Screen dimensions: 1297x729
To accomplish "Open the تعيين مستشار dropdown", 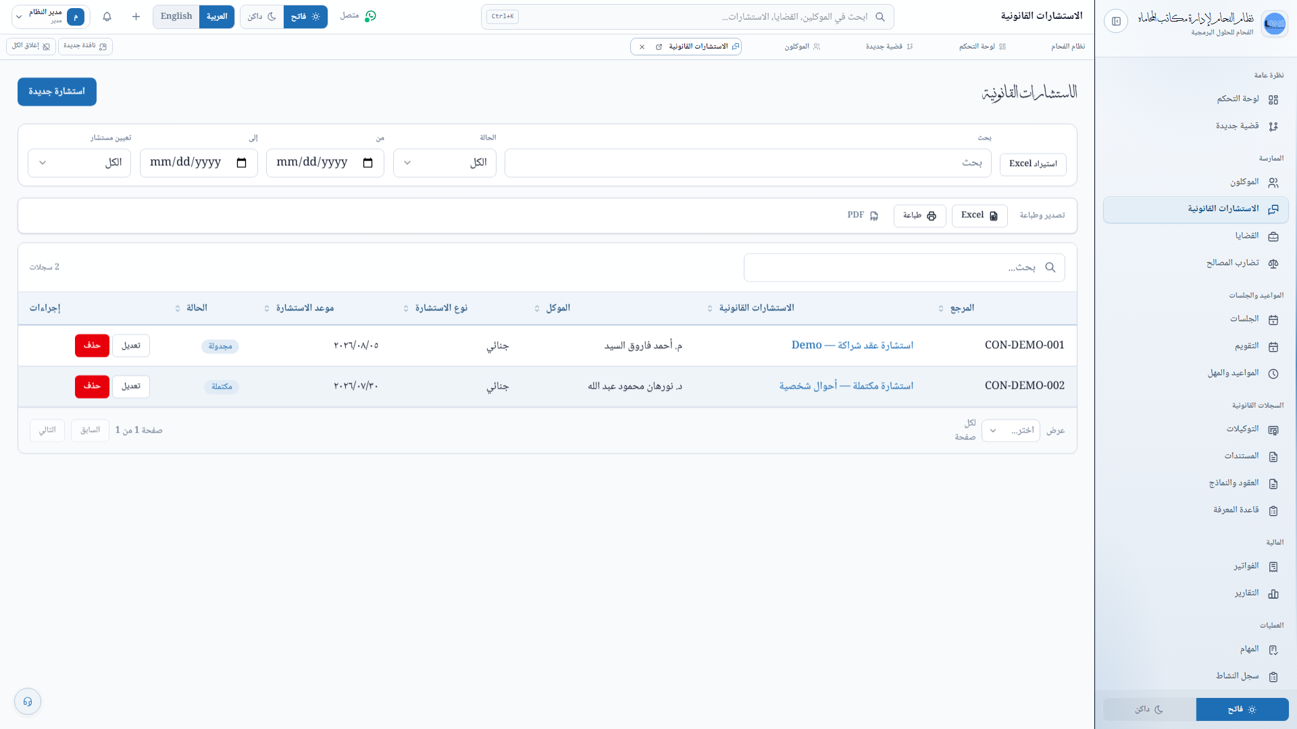I will point(79,163).
